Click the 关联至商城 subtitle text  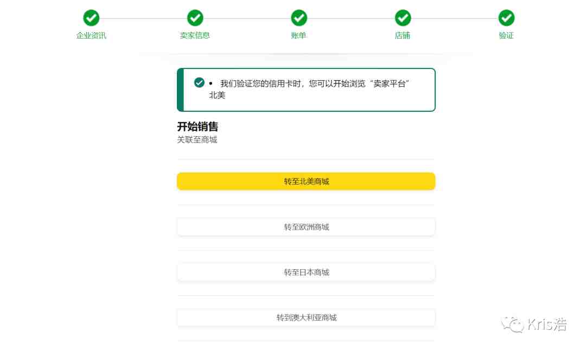pos(197,140)
